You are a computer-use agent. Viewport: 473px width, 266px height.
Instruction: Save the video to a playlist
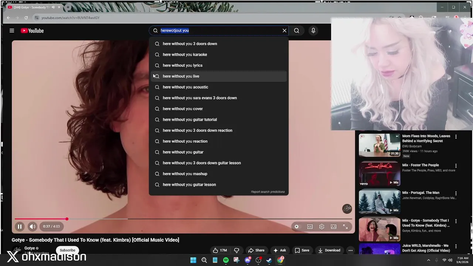pos(302,250)
